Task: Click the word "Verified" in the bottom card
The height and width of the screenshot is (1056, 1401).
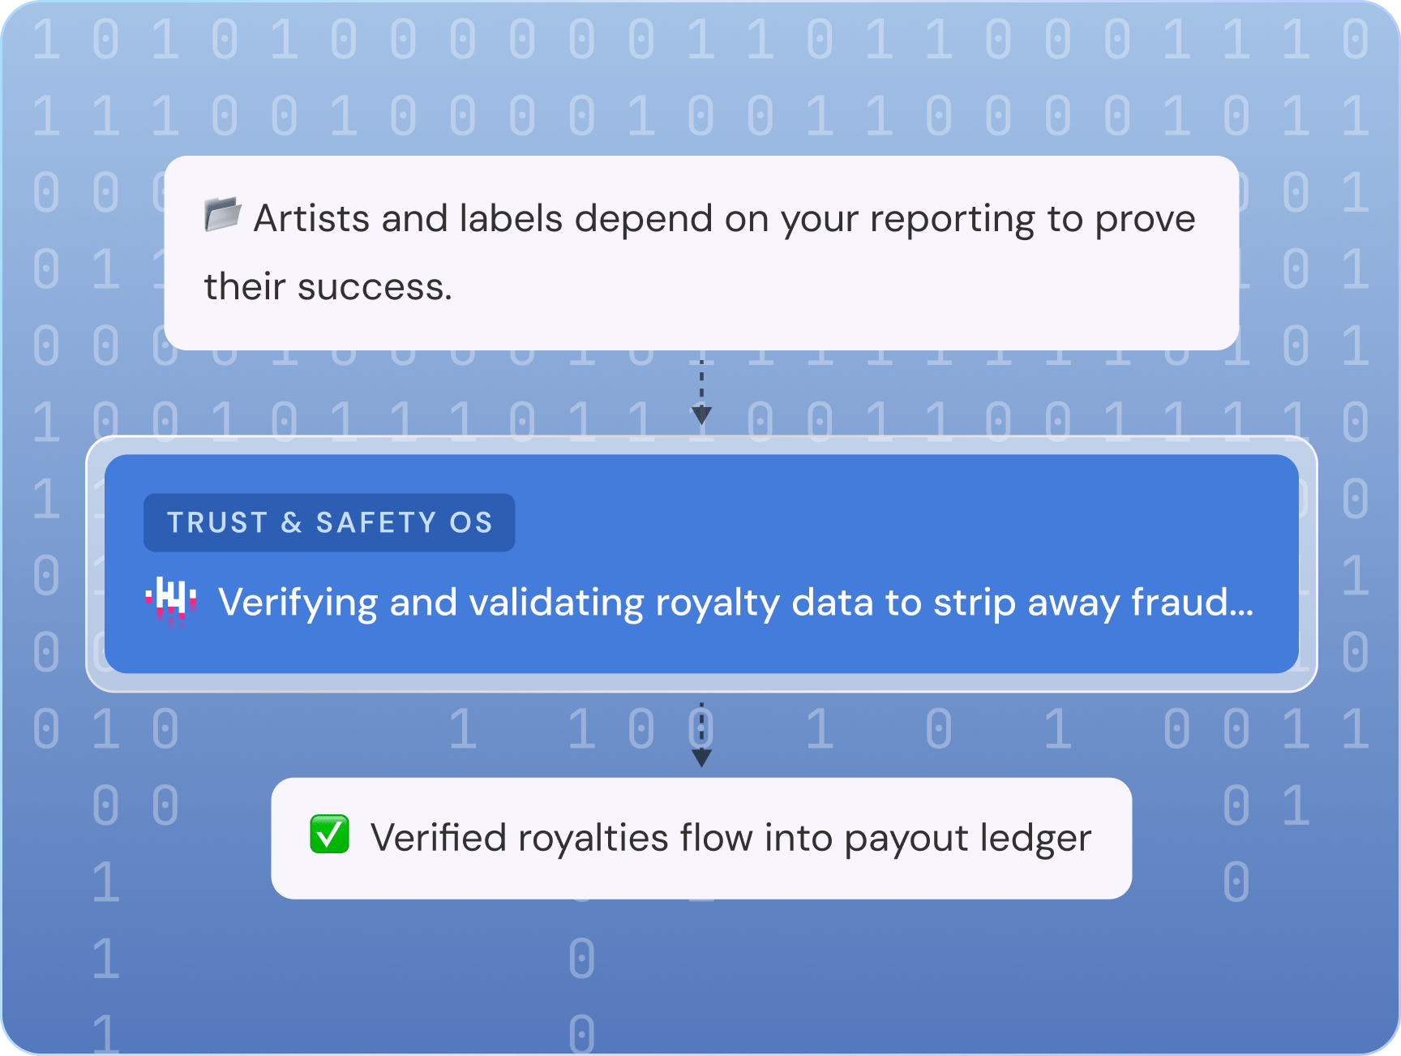Action: point(438,838)
